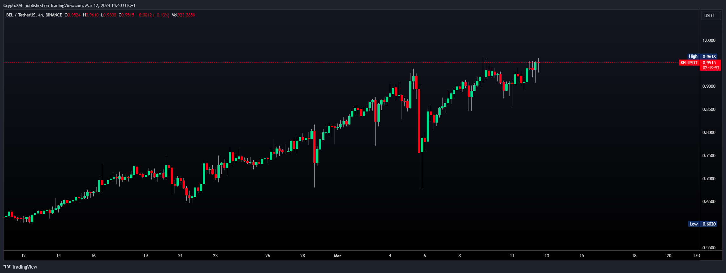Click the low value 0.9300 in legend
726x273 pixels.
[110, 15]
